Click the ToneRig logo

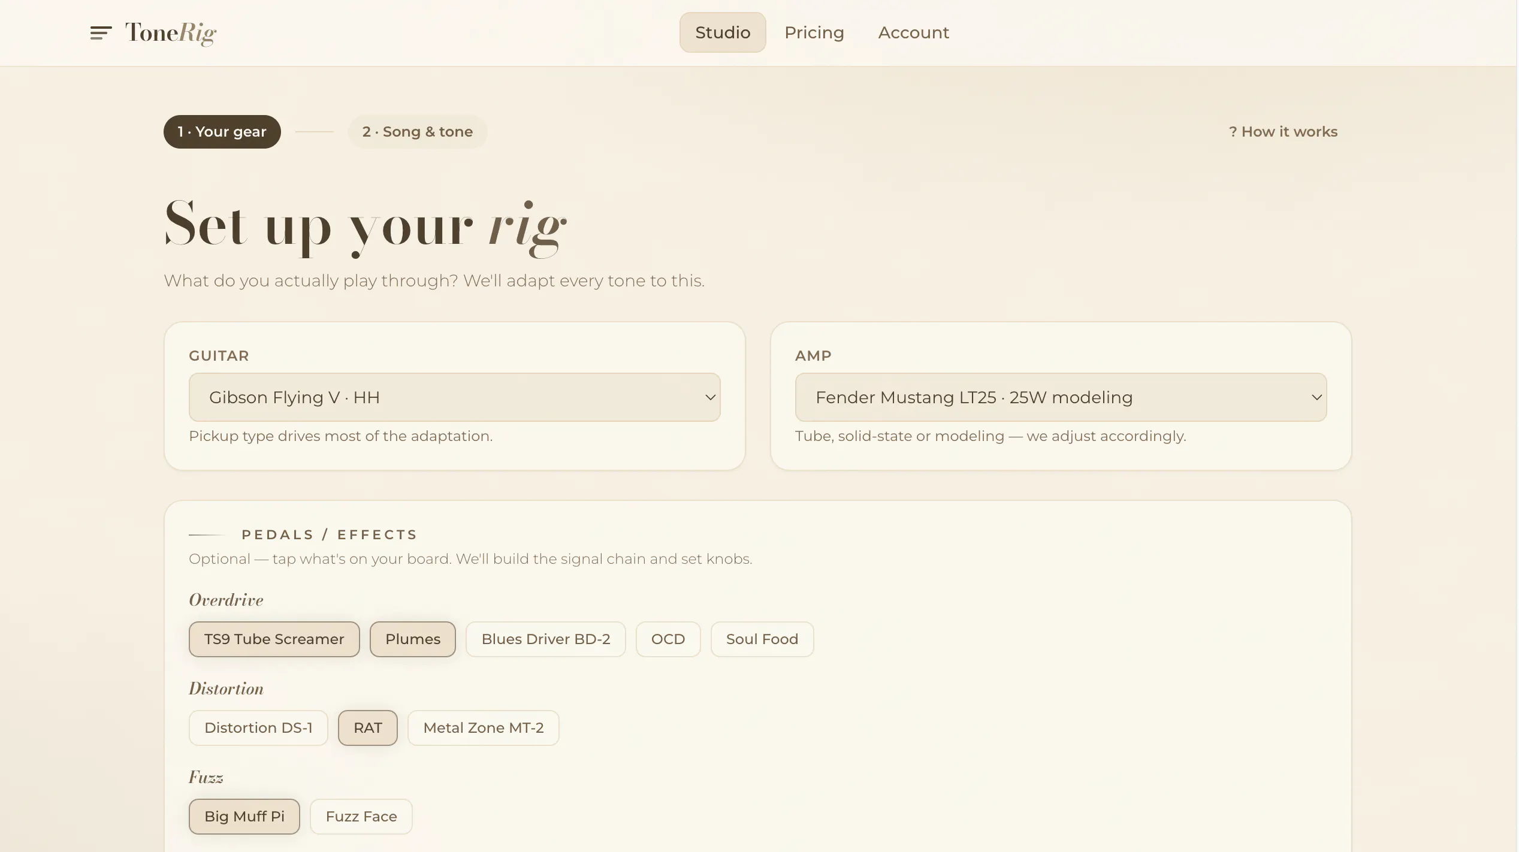(x=171, y=33)
